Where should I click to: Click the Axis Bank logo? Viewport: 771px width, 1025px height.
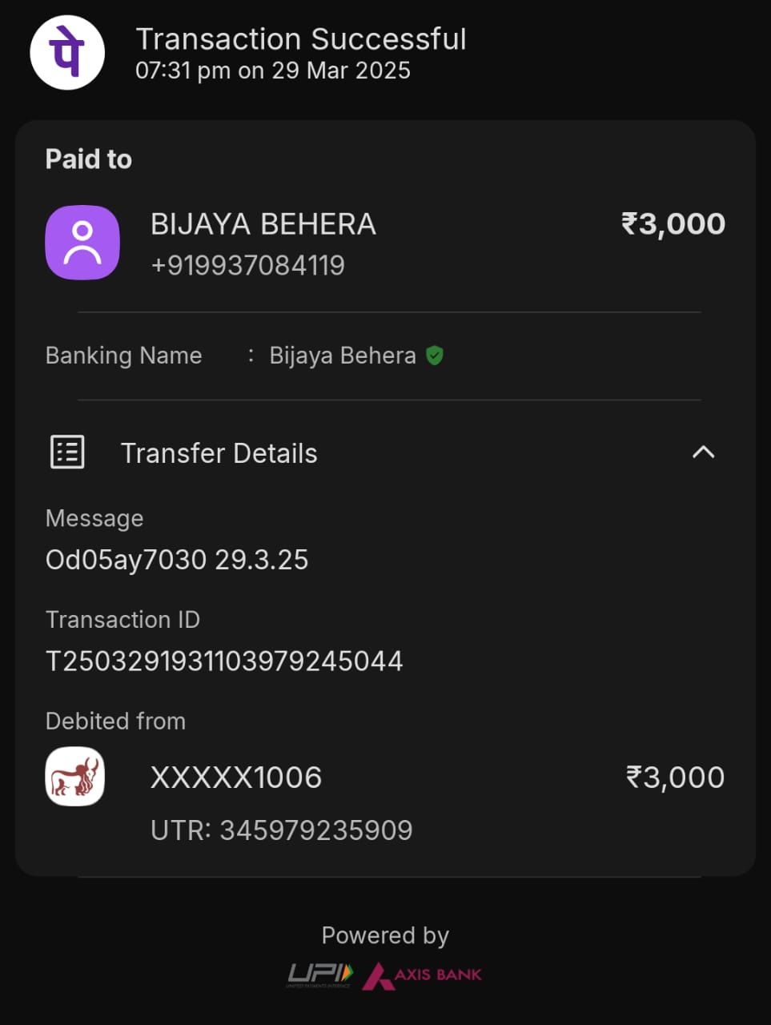click(423, 975)
